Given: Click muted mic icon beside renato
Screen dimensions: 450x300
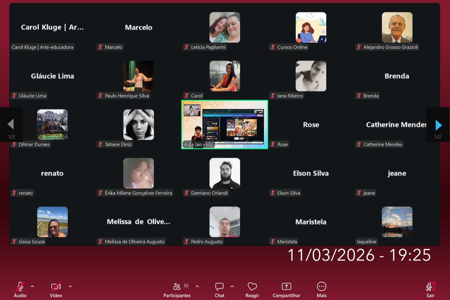Looking at the screenshot, I should point(14,193).
